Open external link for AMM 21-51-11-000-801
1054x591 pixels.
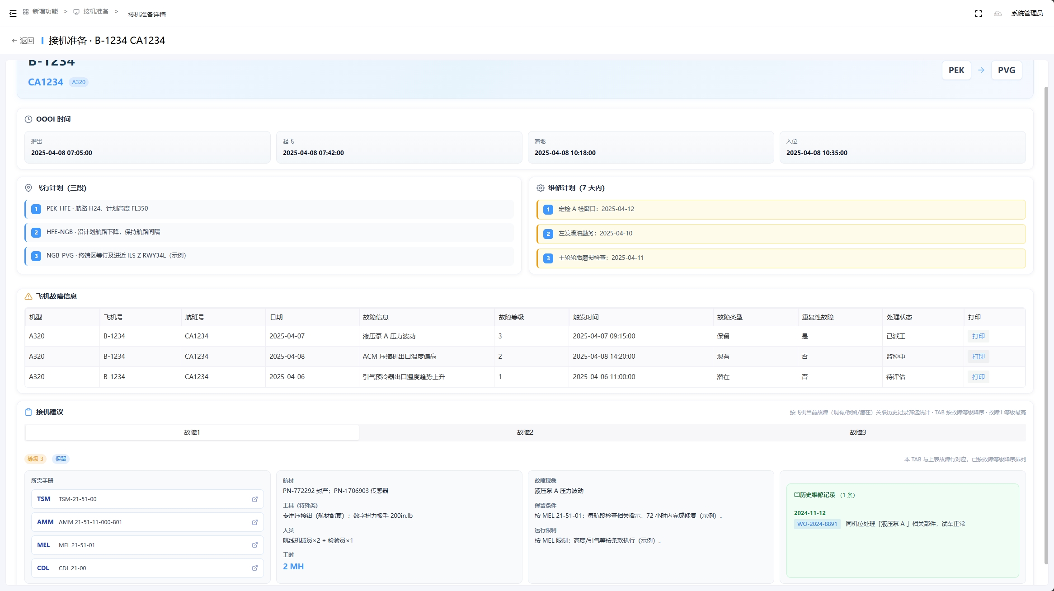coord(255,522)
